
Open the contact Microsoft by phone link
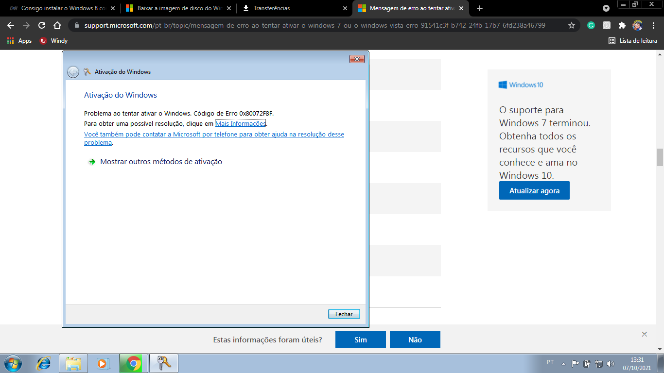pos(214,138)
